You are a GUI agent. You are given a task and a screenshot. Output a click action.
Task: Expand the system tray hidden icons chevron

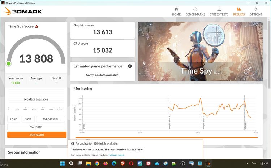point(246,163)
